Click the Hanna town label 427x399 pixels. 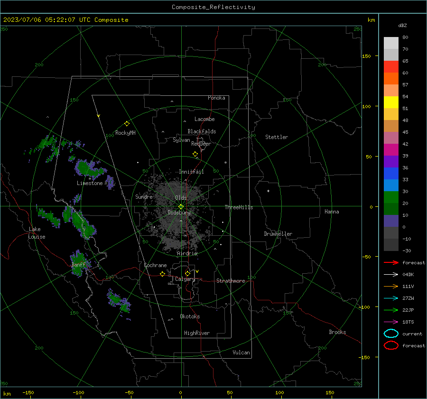(x=332, y=212)
